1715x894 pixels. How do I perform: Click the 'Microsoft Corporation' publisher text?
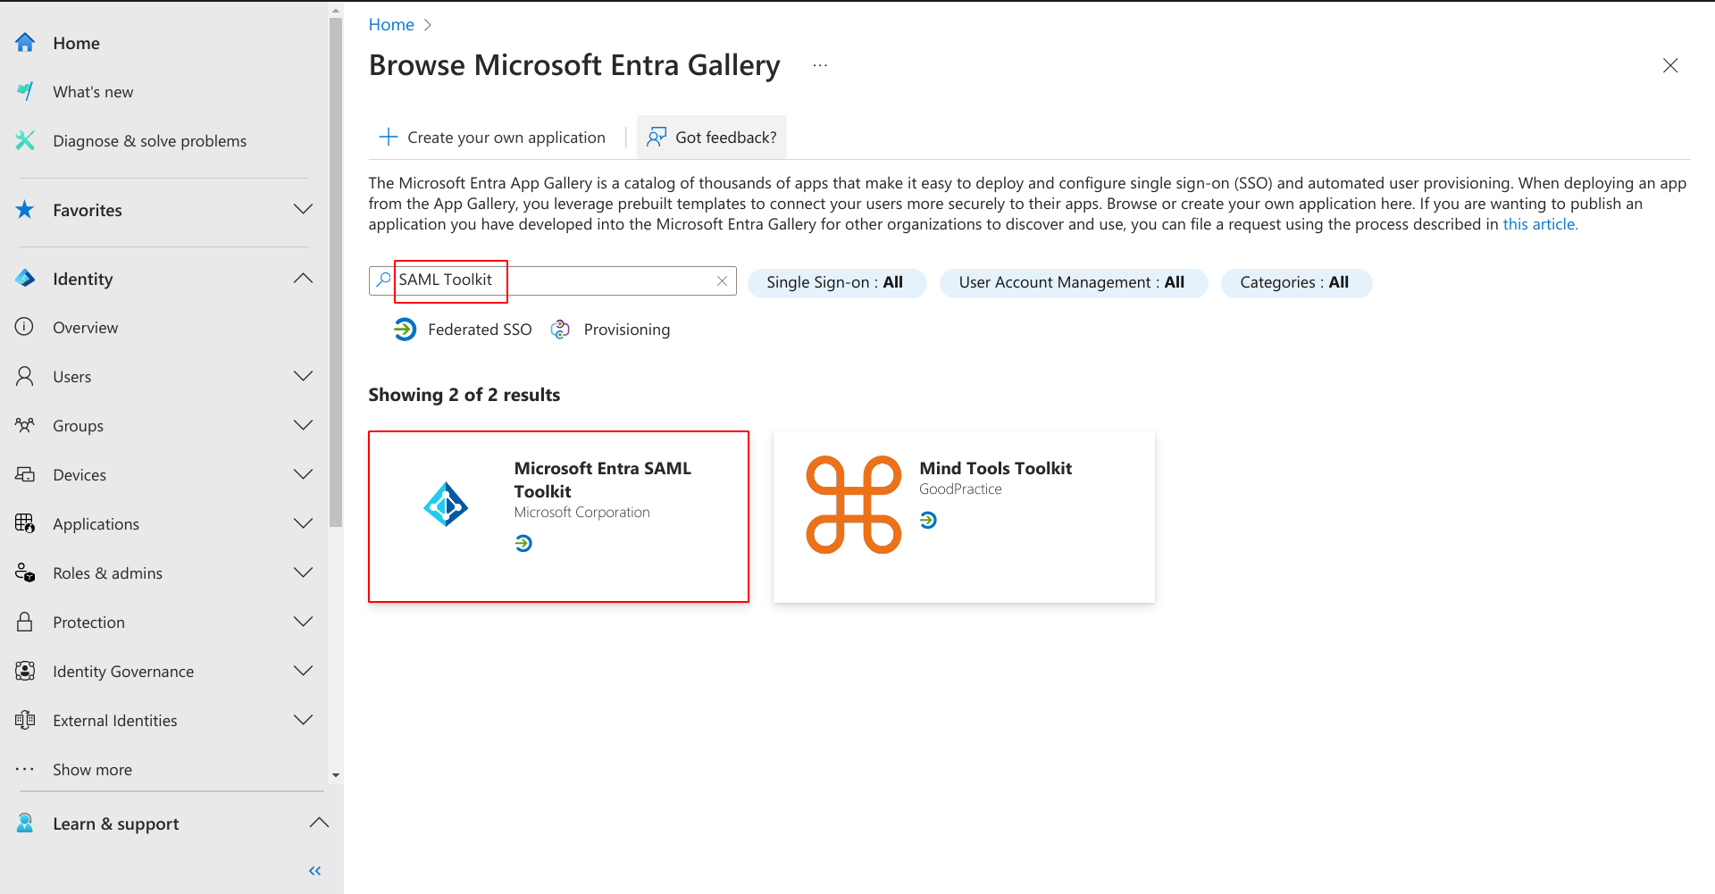coord(581,512)
